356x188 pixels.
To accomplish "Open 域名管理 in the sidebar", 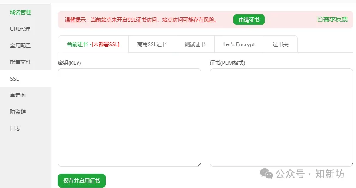I will tap(20, 13).
